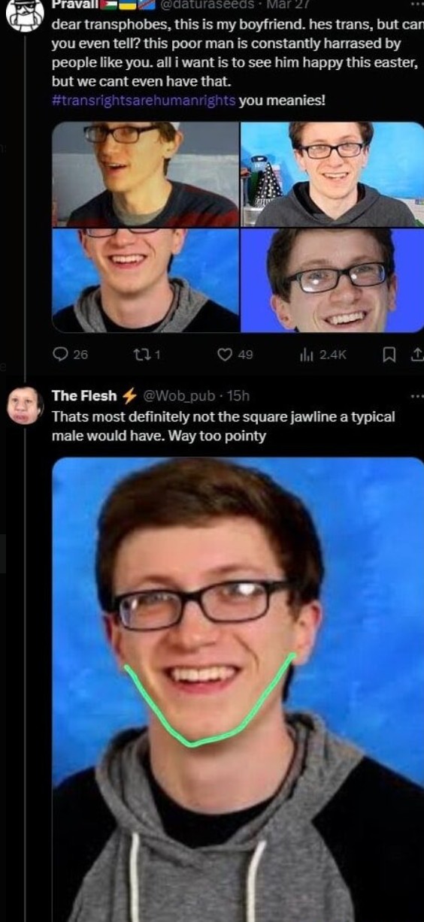Bookmark the first post

click(x=389, y=355)
